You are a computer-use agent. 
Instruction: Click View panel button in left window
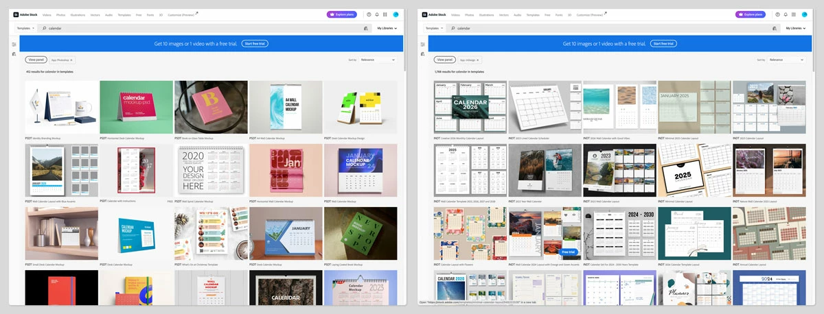pos(36,60)
